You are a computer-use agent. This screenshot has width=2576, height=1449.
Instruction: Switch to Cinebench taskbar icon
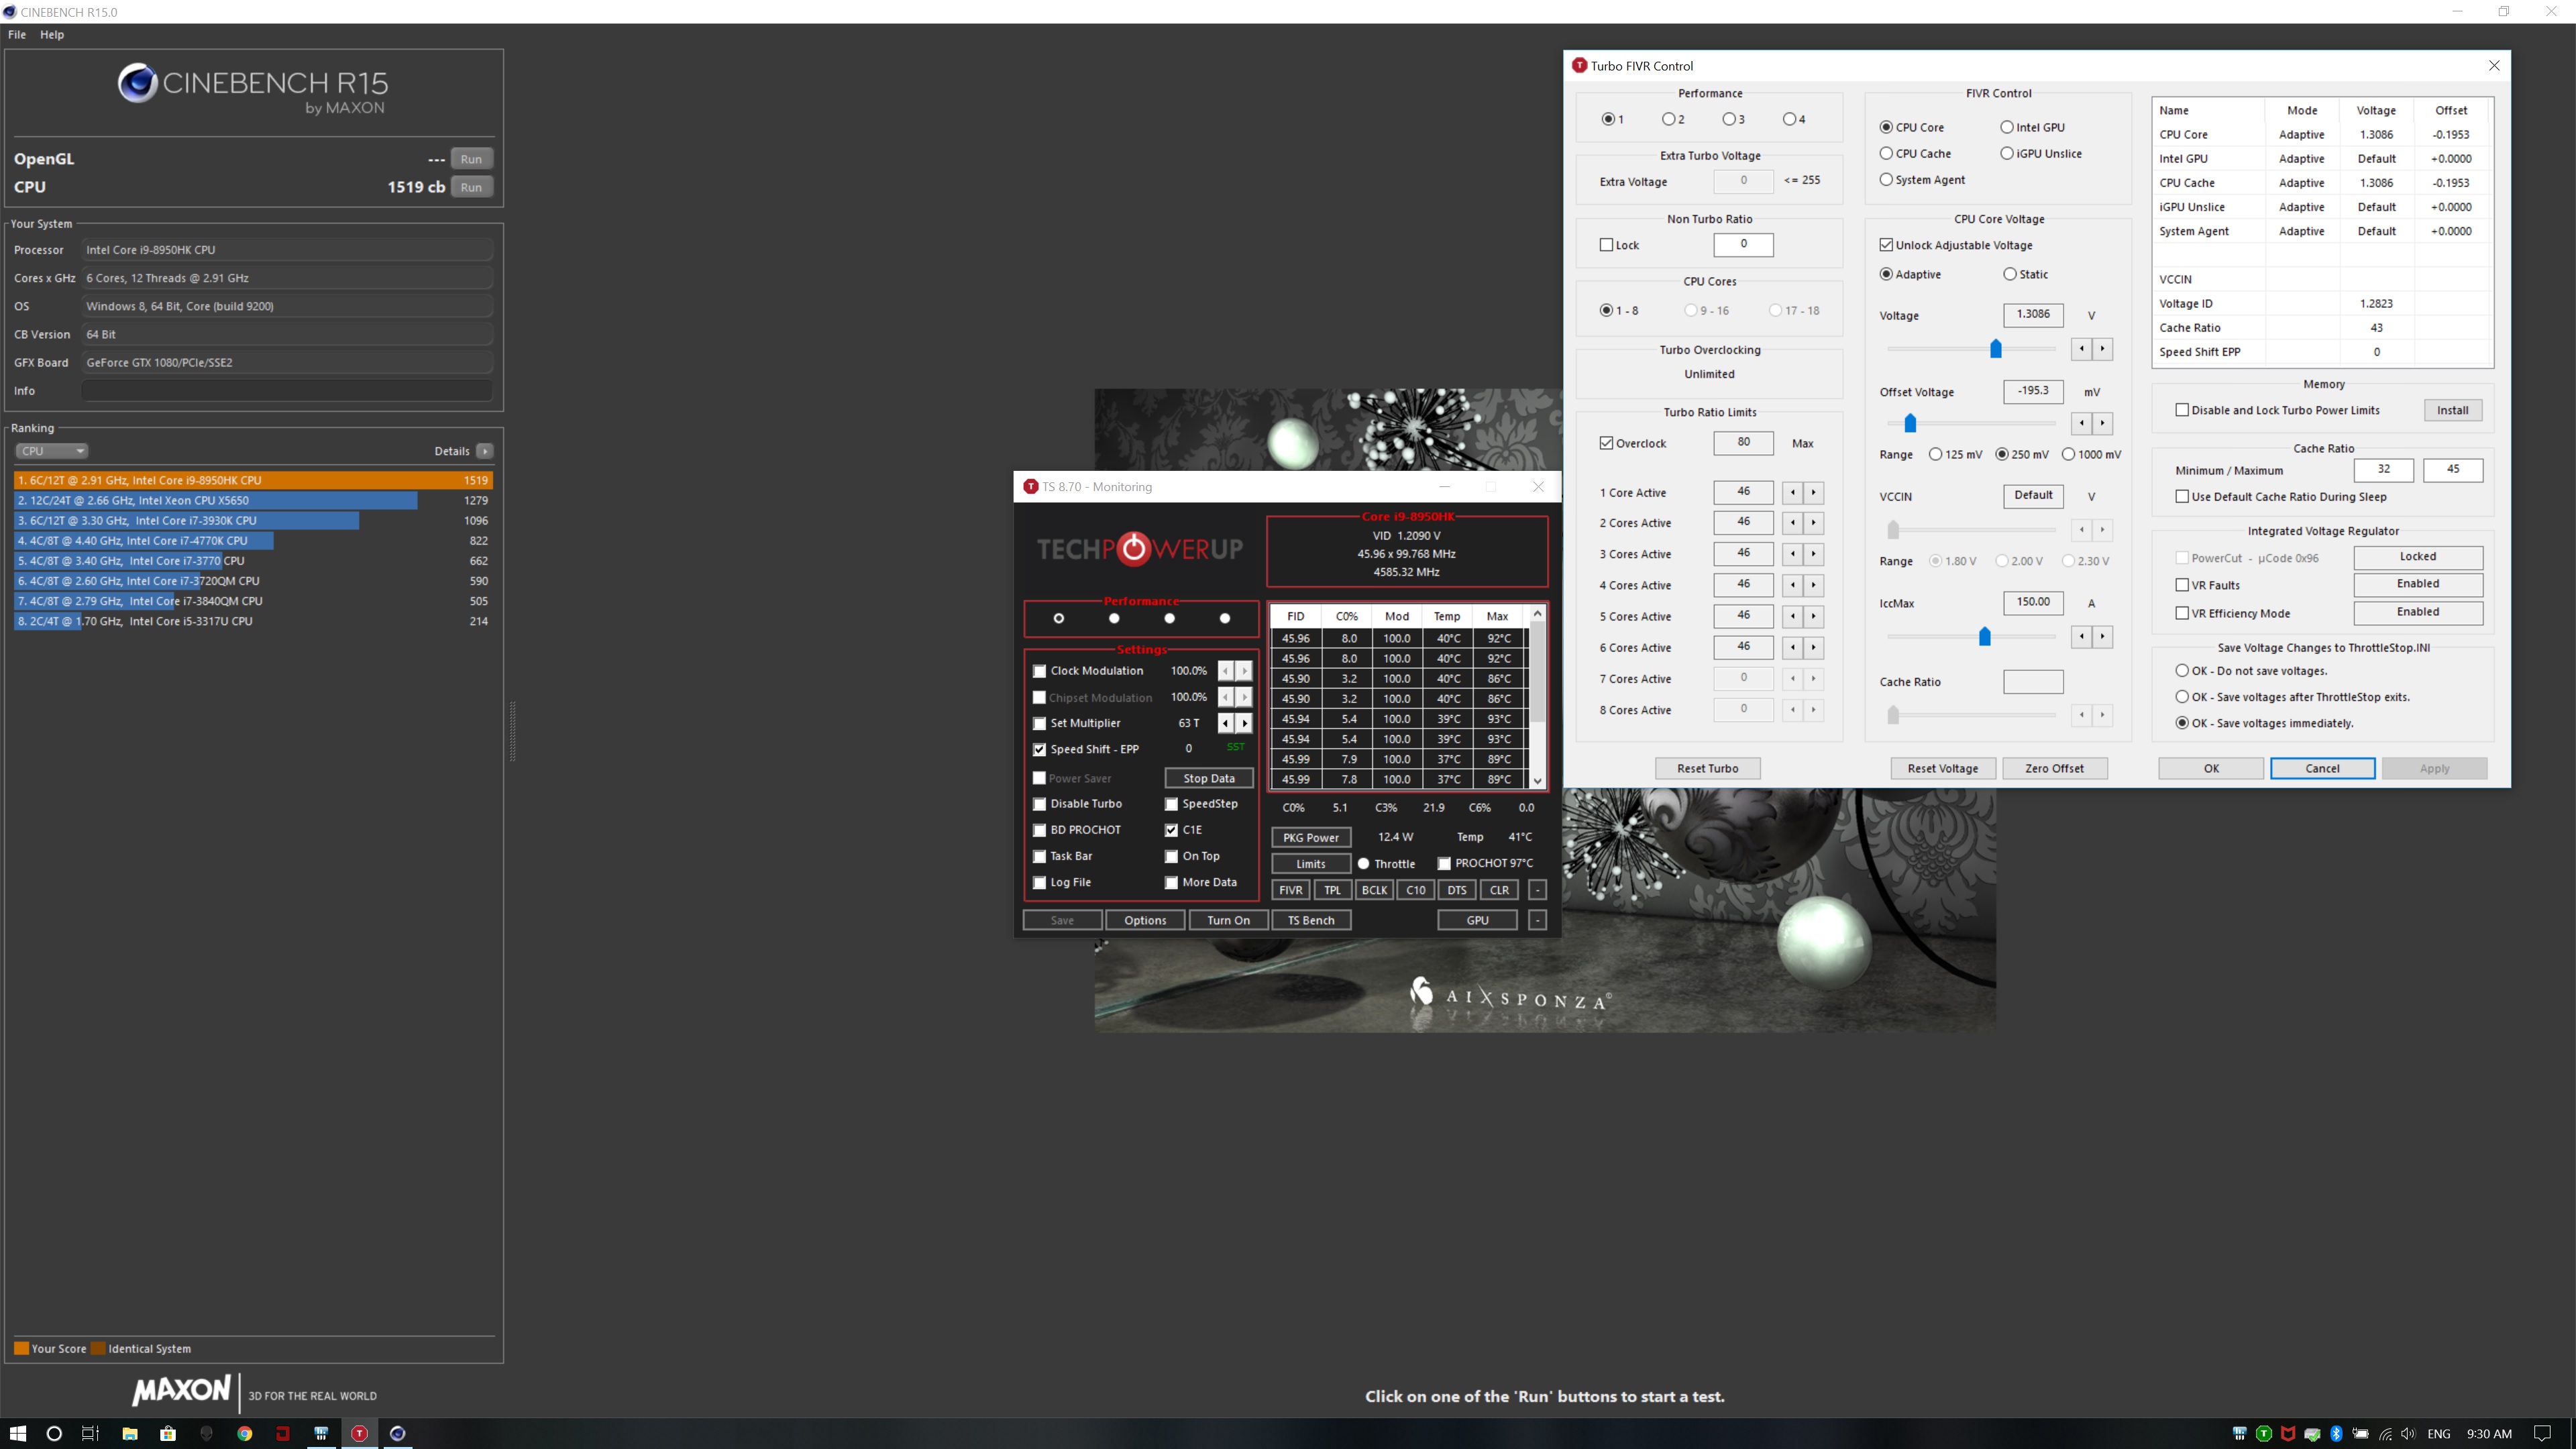pos(397,1433)
